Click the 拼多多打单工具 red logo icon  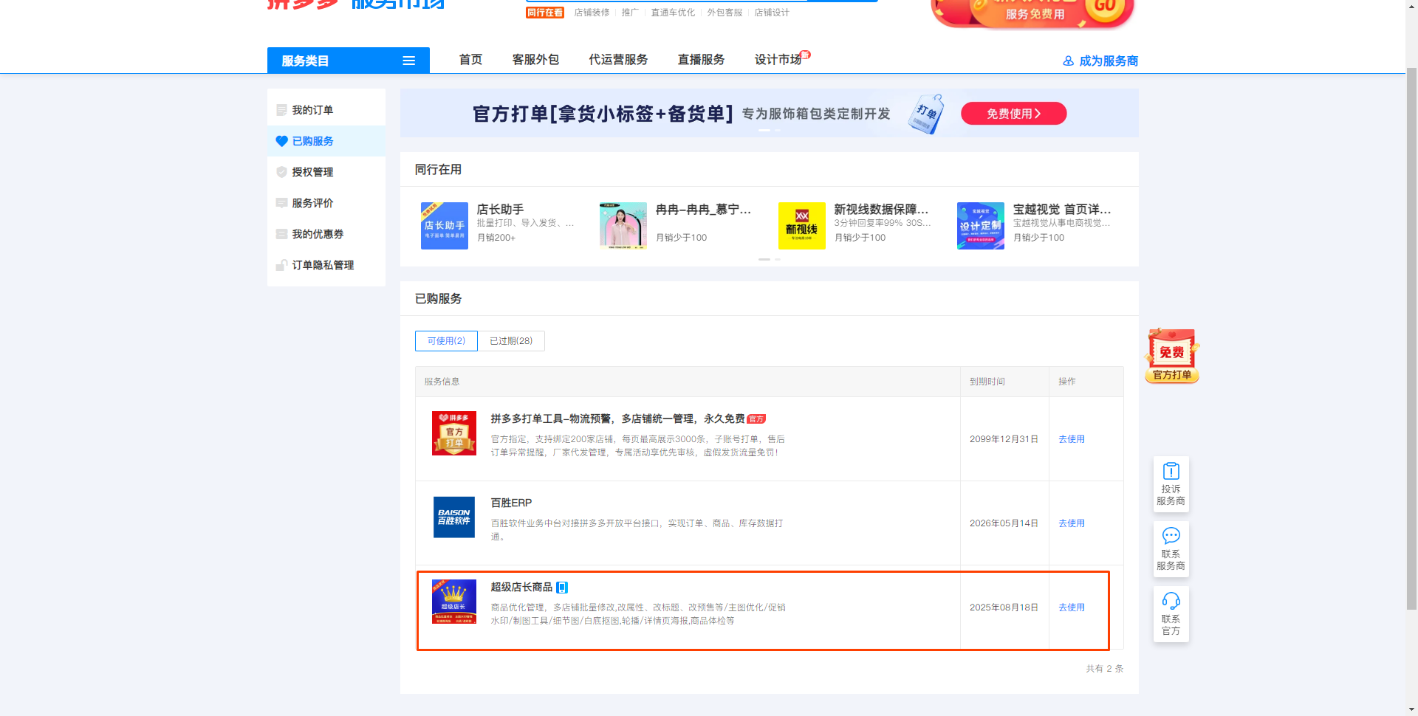pyautogui.click(x=453, y=433)
